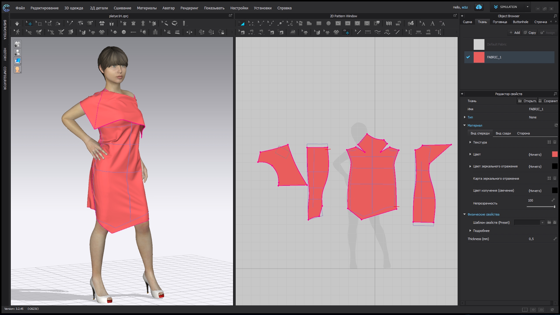Screen dimensions: 560x315
Task: Open the Шаблон свойств (Preset) dropdown
Action: pyautogui.click(x=542, y=223)
